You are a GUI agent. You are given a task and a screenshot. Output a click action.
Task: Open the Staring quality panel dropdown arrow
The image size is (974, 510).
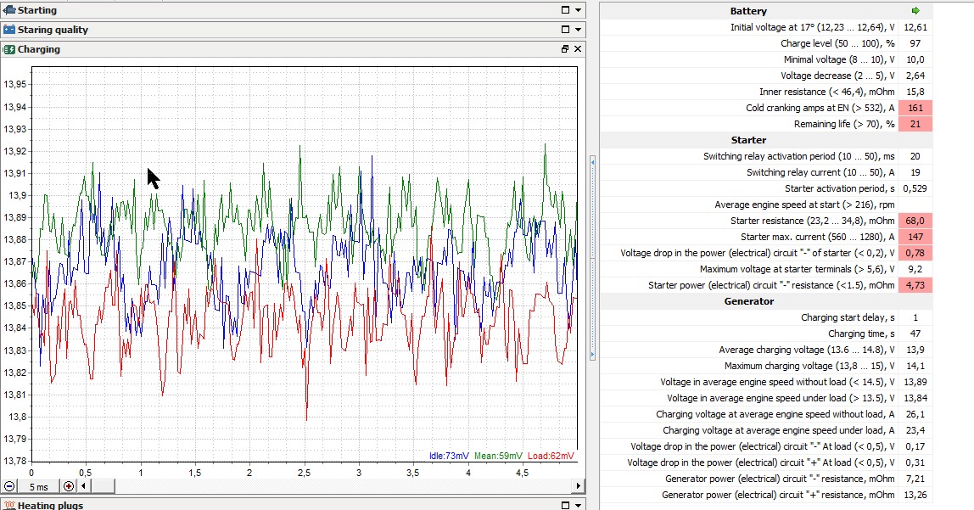click(579, 29)
